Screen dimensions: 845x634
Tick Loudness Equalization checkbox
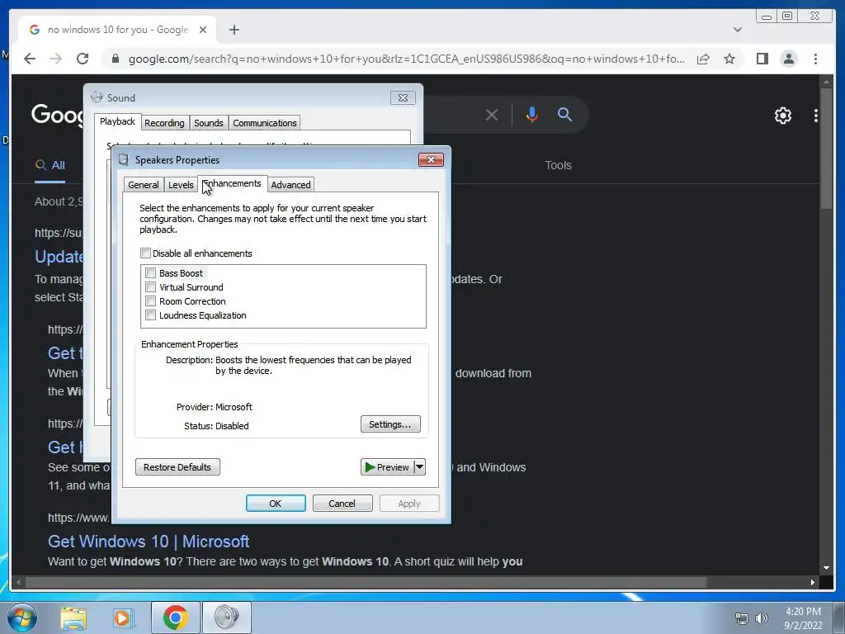(x=151, y=315)
